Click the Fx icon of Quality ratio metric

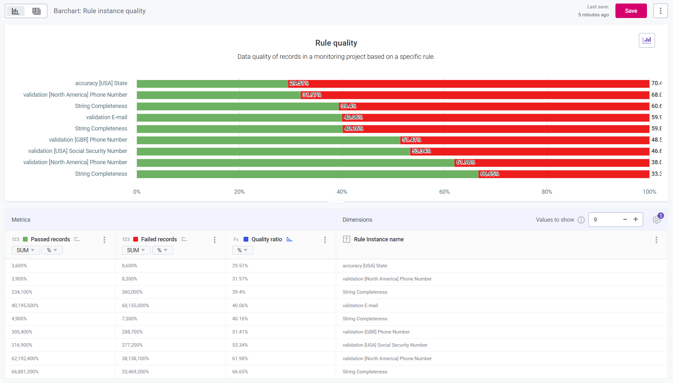pyautogui.click(x=236, y=239)
